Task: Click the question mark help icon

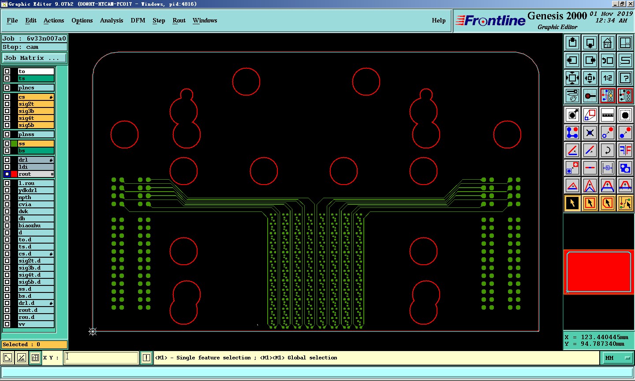Action: point(625,78)
